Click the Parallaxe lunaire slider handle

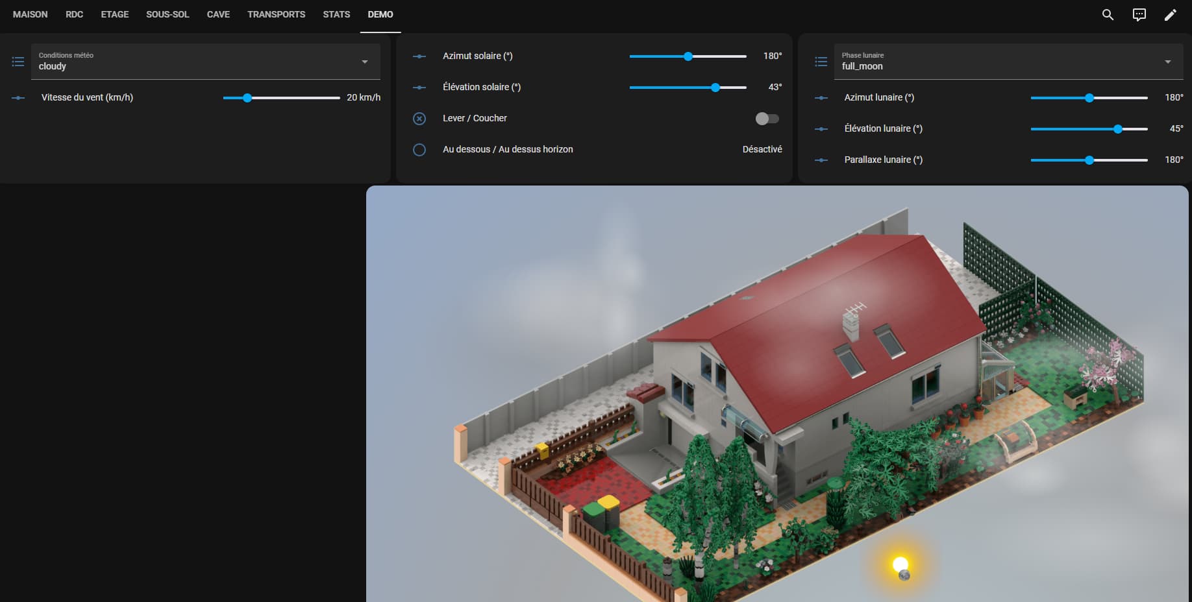1089,160
